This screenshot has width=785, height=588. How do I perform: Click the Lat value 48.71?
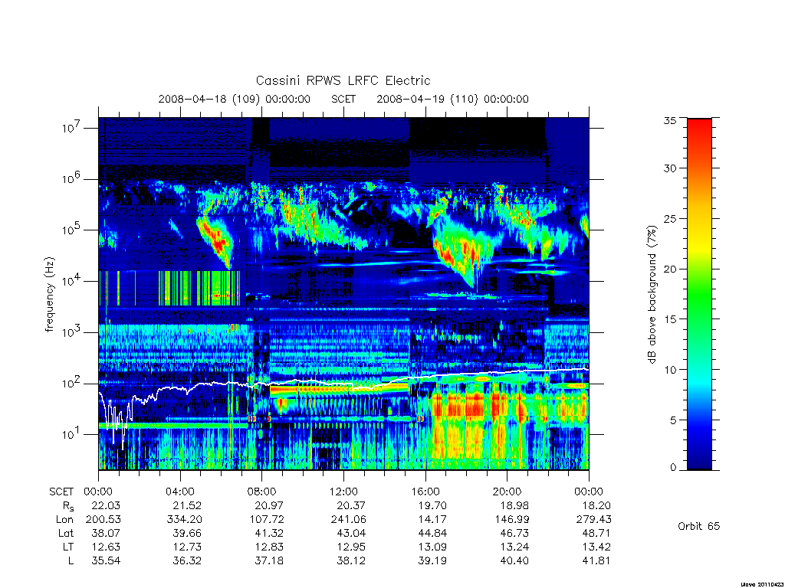pyautogui.click(x=596, y=534)
